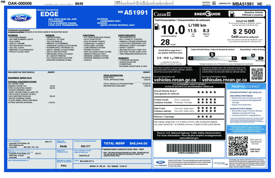Click the EnerGuide logo

[x=207, y=14]
